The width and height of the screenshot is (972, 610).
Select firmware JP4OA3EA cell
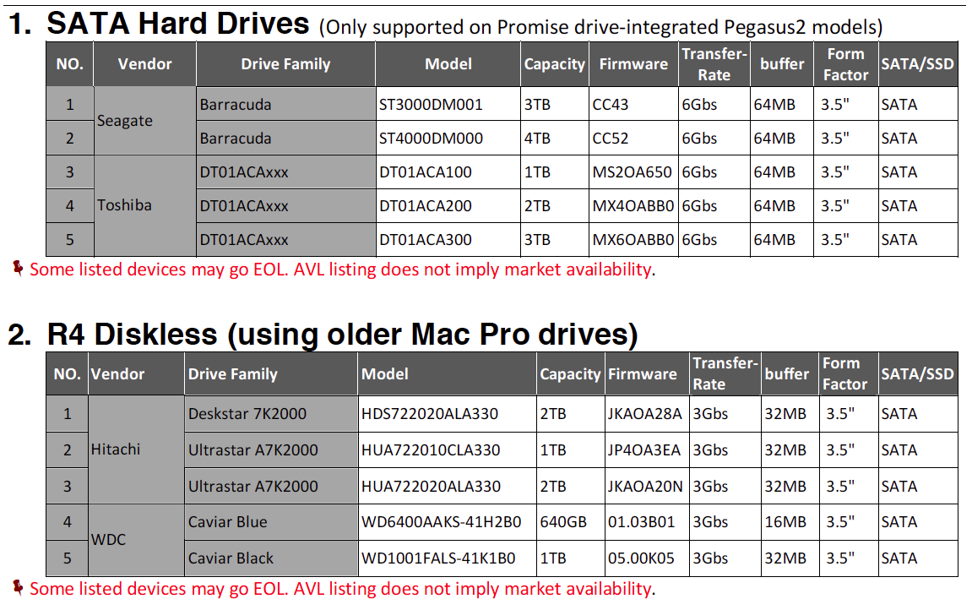tap(647, 450)
